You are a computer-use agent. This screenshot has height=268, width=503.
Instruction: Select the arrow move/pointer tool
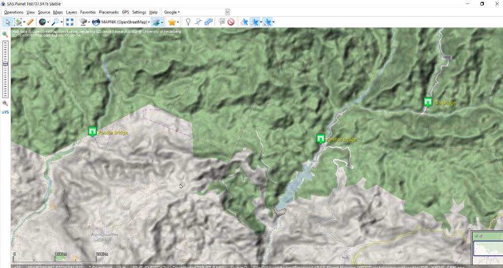[x=8, y=22]
